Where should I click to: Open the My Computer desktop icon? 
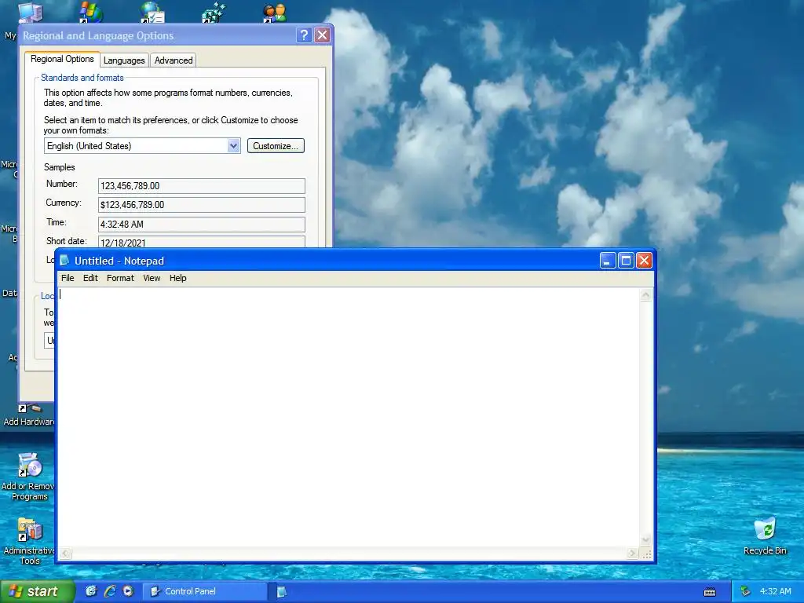coord(30,13)
